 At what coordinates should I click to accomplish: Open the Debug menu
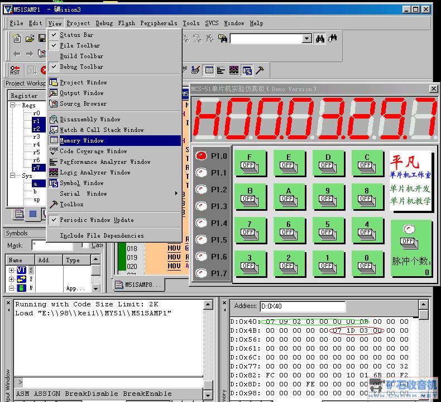pyautogui.click(x=104, y=23)
